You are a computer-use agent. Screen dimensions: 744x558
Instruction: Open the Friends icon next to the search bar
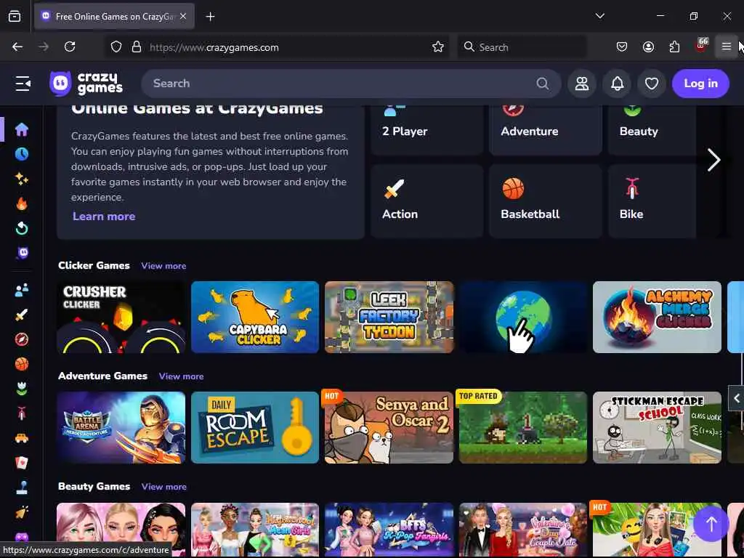pyautogui.click(x=582, y=84)
